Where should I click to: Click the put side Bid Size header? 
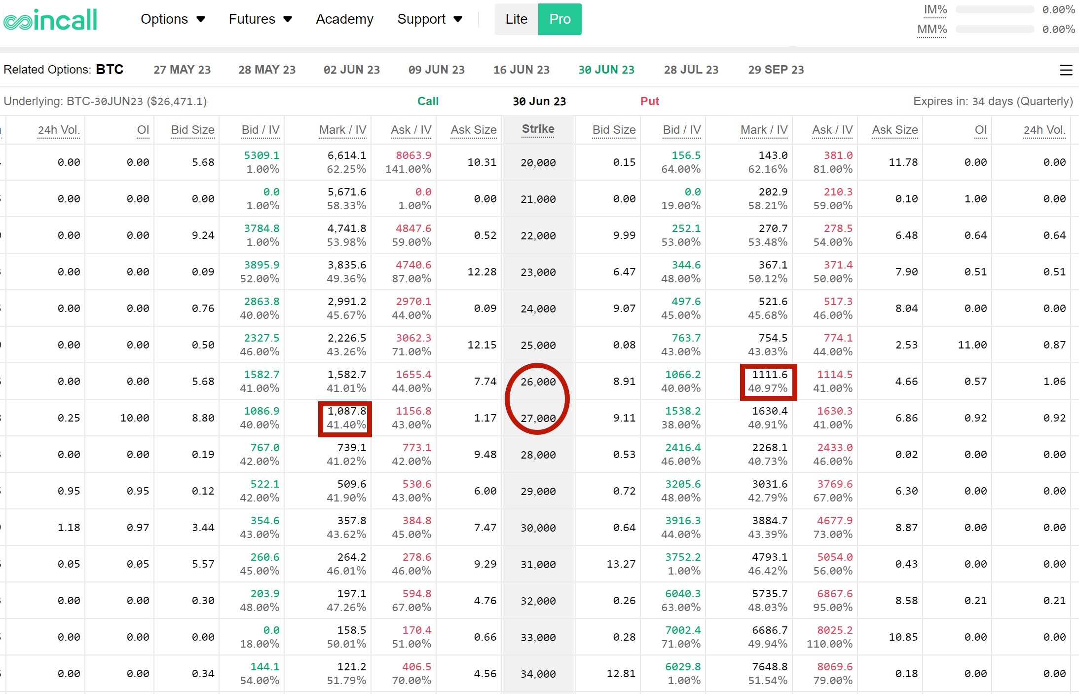[614, 130]
